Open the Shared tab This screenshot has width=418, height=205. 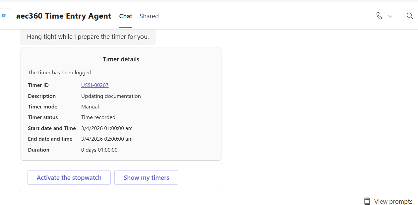click(x=149, y=16)
